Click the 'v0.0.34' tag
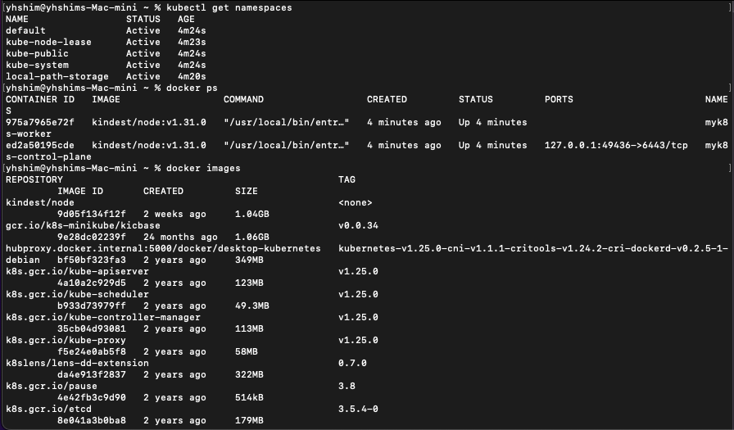The height and width of the screenshot is (430, 734). click(x=358, y=225)
